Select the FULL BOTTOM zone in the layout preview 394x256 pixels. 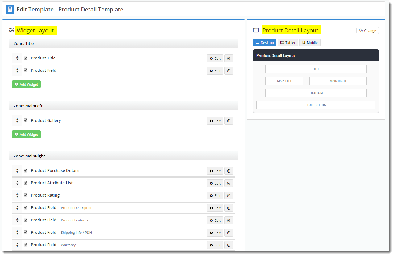(x=316, y=105)
